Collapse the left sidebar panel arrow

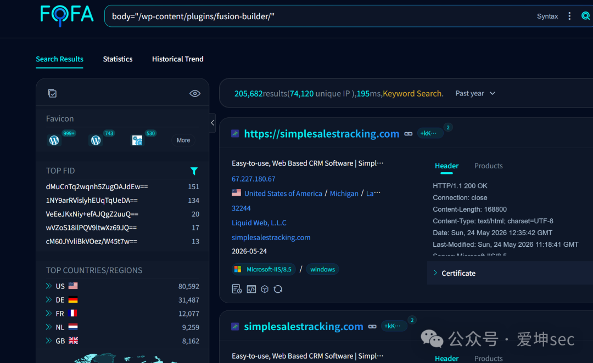(212, 123)
